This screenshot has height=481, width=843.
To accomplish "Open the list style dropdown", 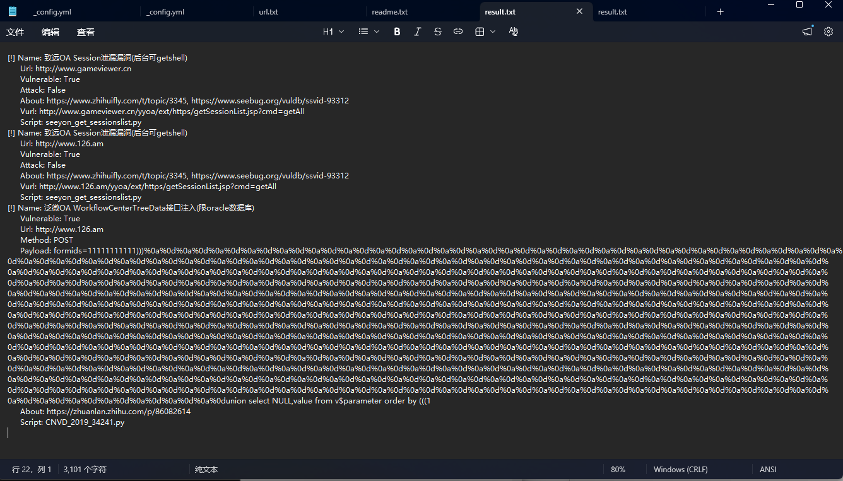I will click(369, 32).
